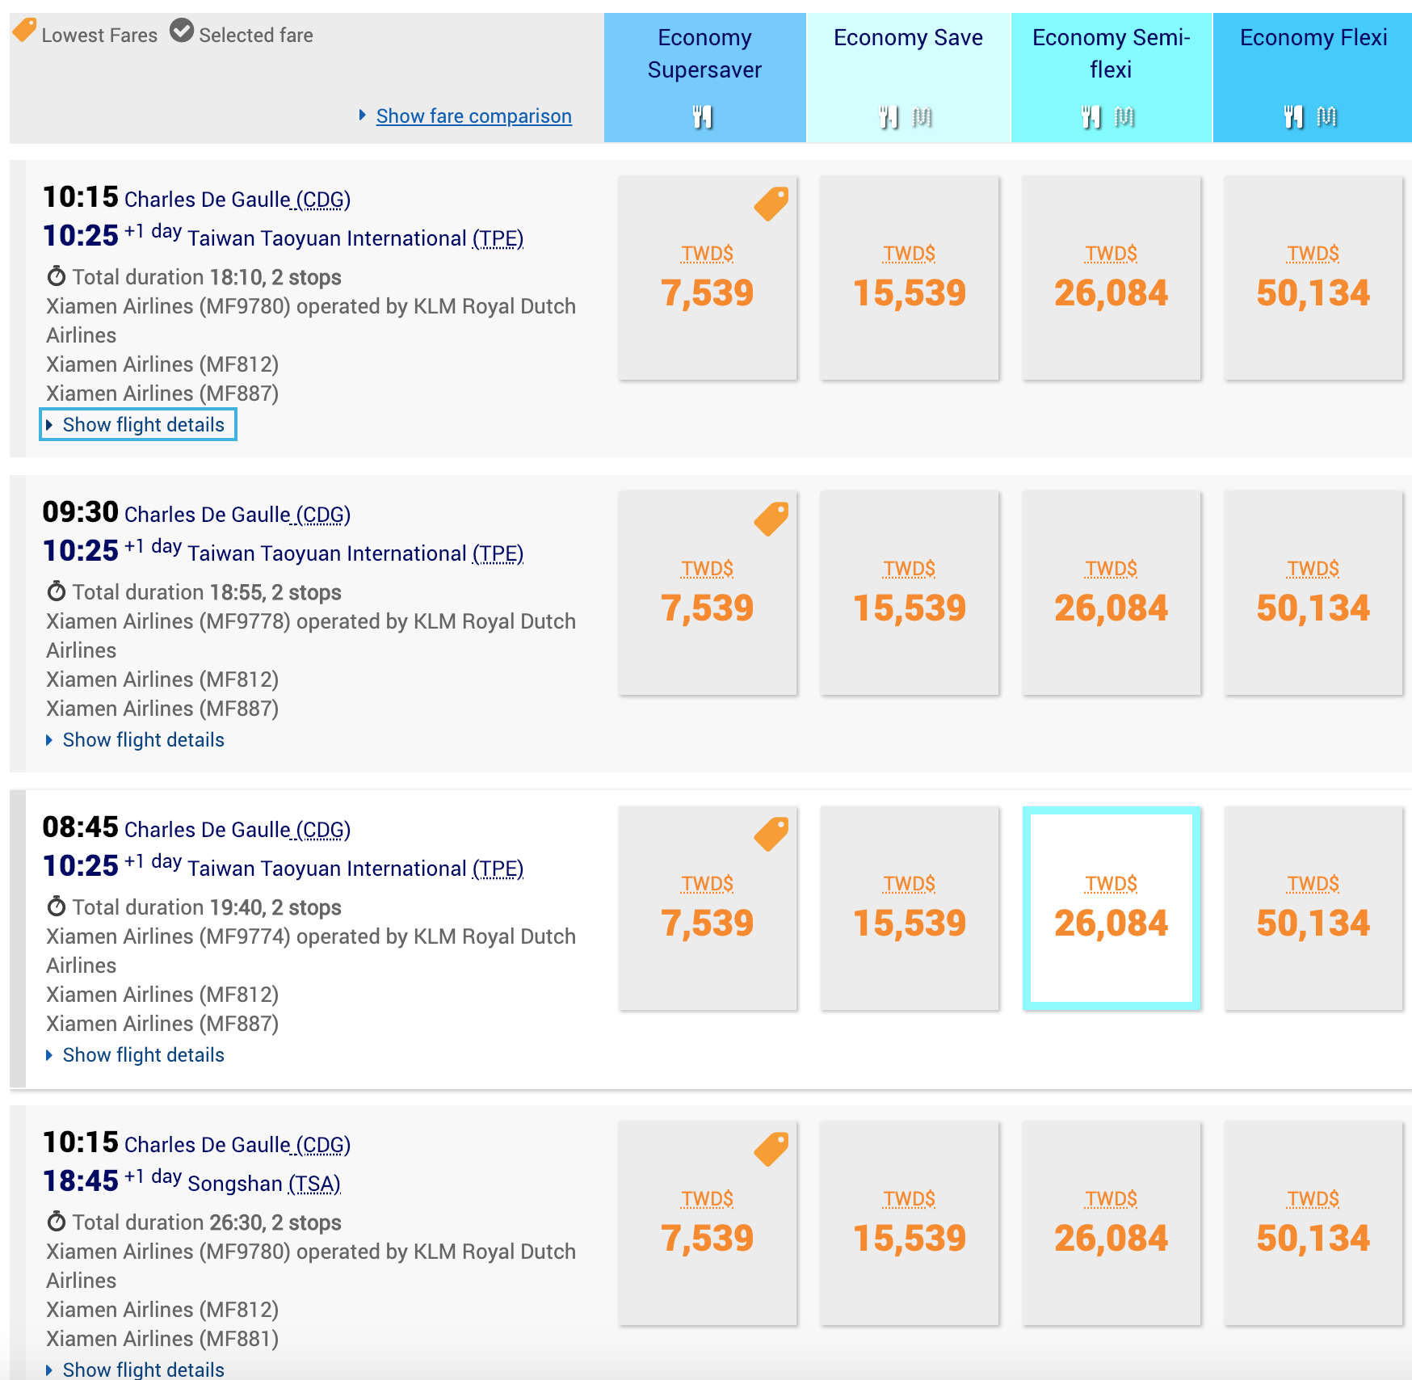Click 'Total duration 26:30, 2 stops' text

tap(207, 1222)
